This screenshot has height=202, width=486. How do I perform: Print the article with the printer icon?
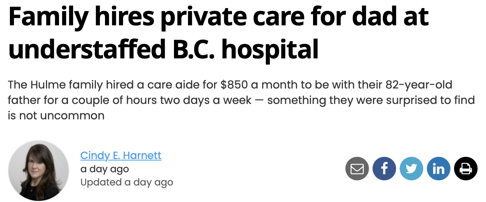coord(466,169)
